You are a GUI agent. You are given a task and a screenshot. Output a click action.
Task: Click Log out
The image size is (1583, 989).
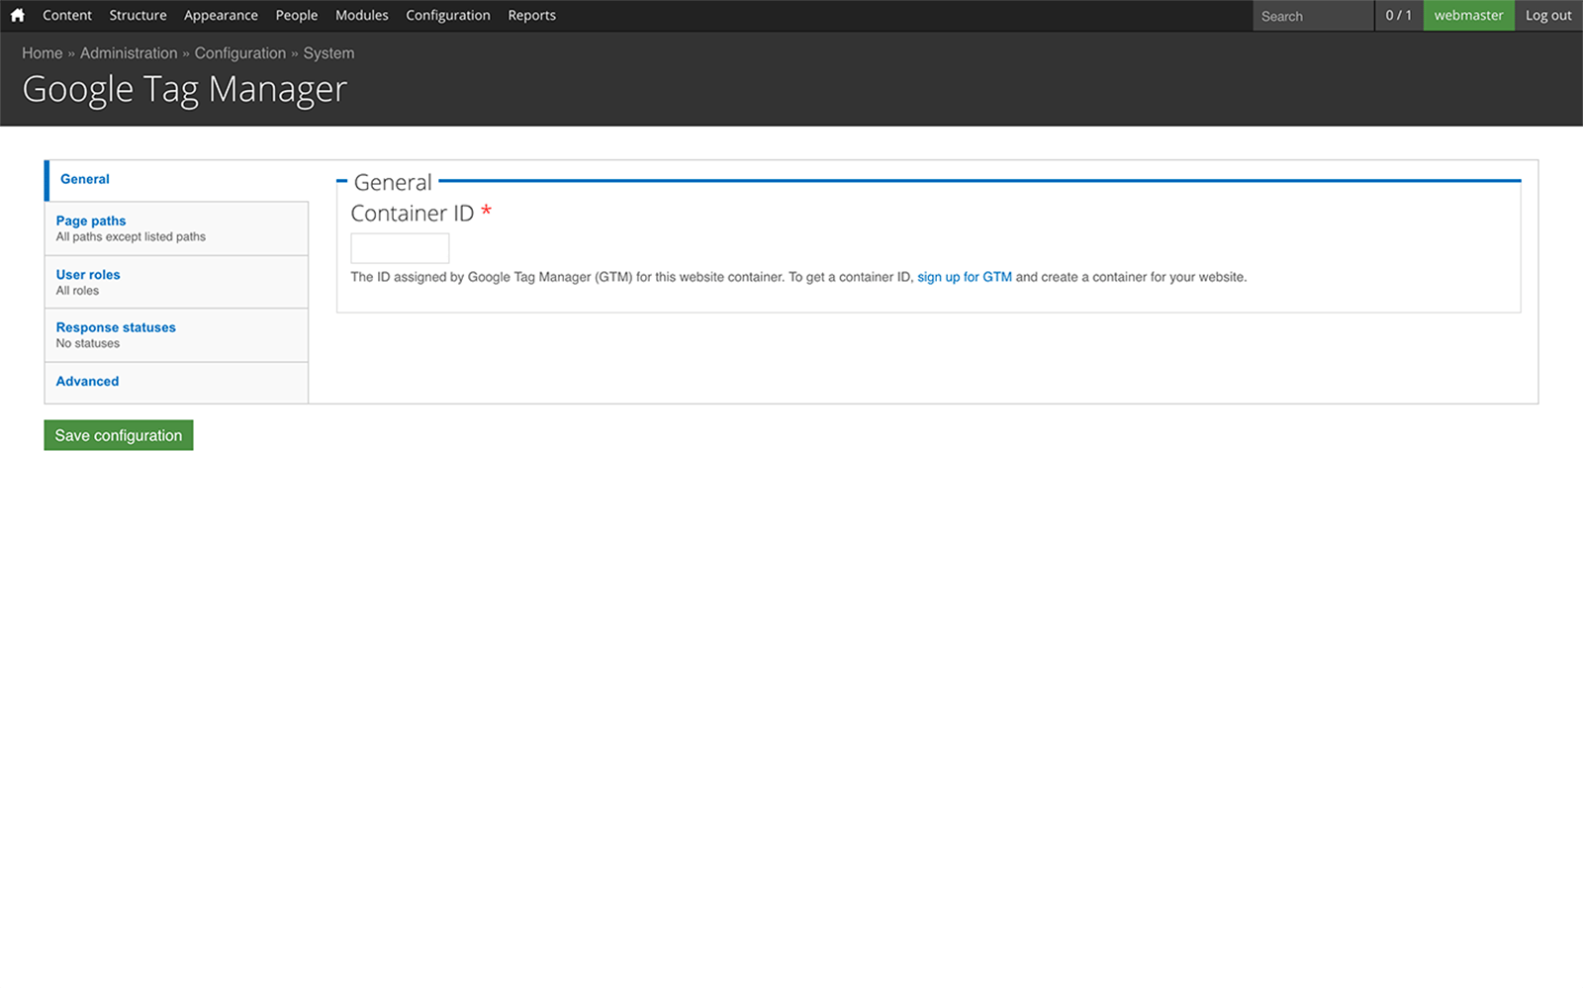coord(1548,15)
